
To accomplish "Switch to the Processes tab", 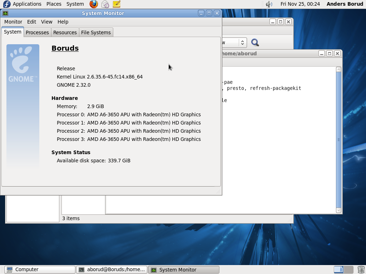I will pos(37,32).
